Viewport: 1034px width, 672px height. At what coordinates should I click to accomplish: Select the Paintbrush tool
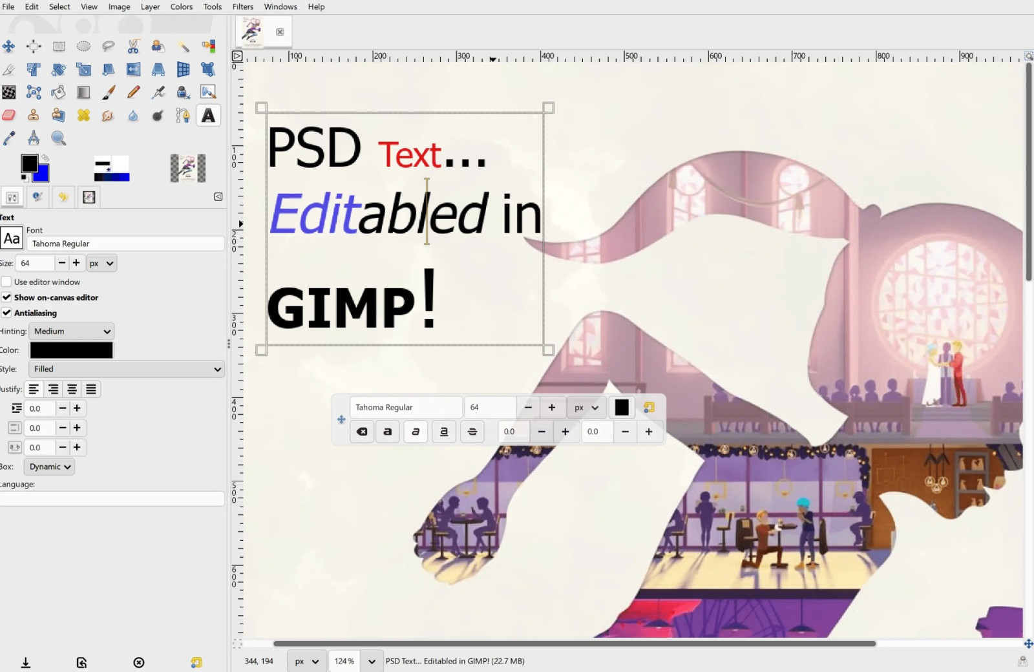(x=109, y=92)
